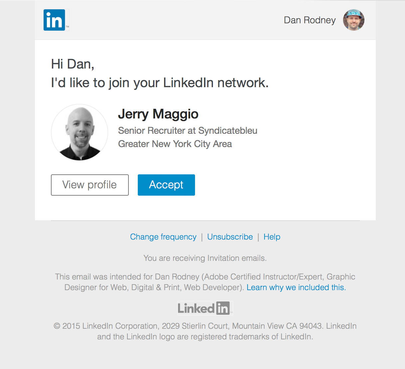Click 'This email was intended for Dan Rodney'
Viewport: 405px width, 369px height.
127,277
